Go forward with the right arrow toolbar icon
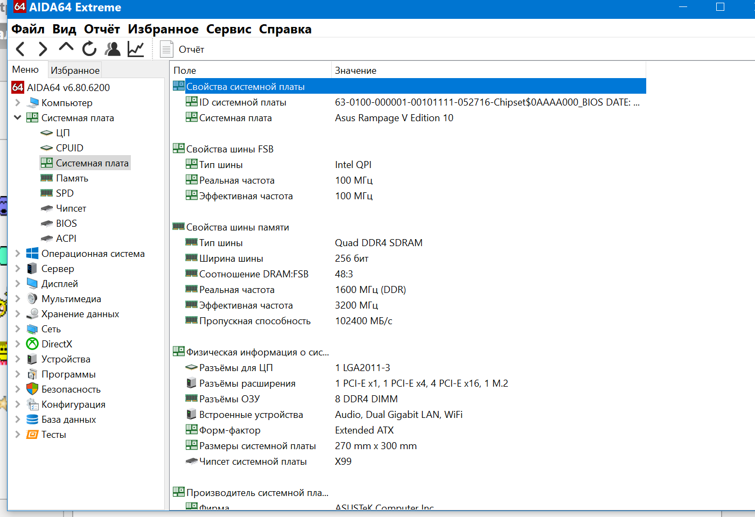This screenshot has height=517, width=755. [x=43, y=49]
